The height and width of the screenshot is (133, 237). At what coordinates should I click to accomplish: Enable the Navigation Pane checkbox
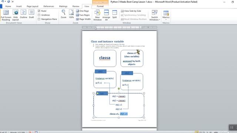(x=39, y=19)
